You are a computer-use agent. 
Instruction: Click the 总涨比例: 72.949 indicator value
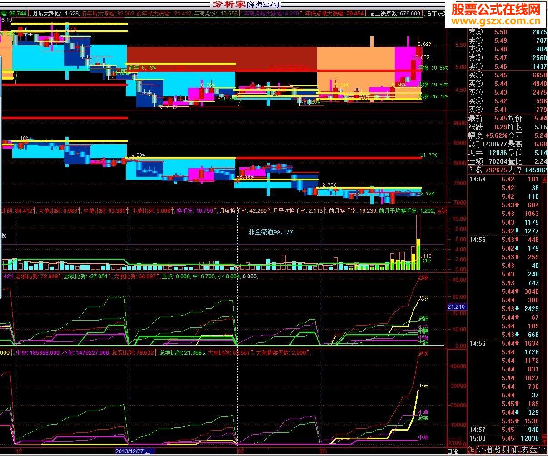click(38, 276)
